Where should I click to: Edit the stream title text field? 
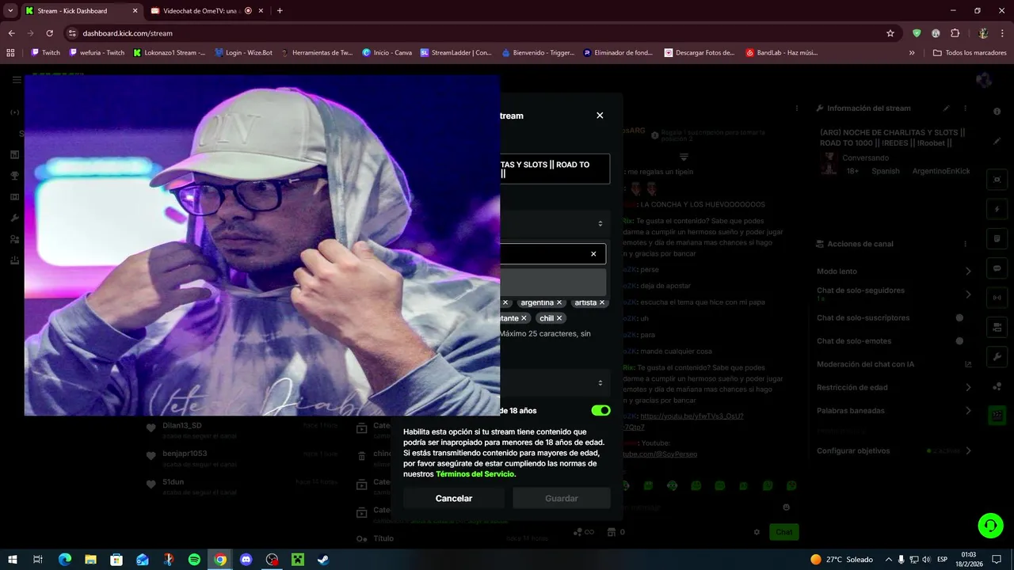555,169
